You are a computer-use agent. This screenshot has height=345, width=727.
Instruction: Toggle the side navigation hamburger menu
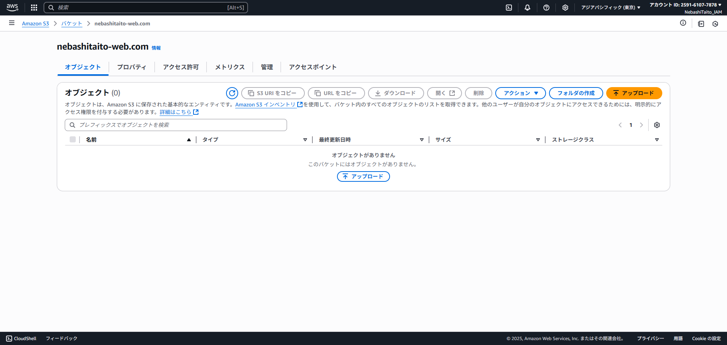[12, 23]
